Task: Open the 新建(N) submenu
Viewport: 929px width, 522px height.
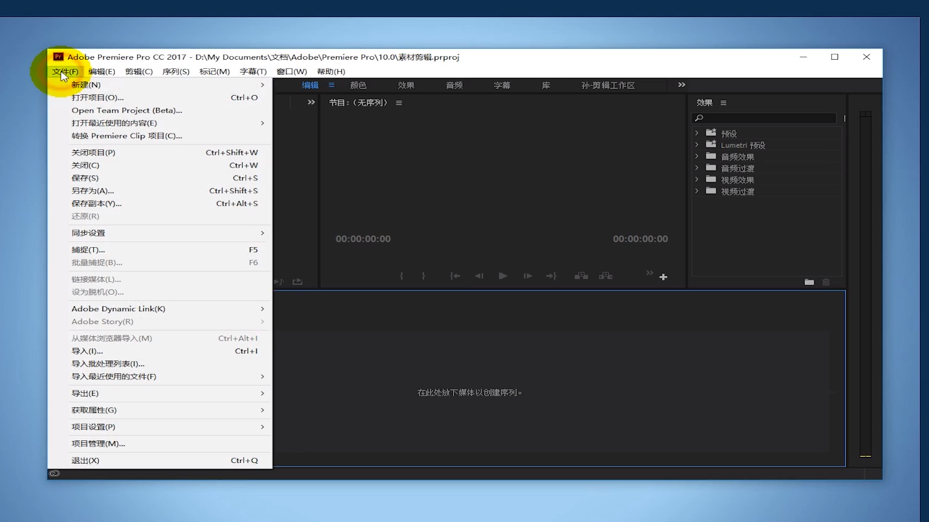Action: 160,85
